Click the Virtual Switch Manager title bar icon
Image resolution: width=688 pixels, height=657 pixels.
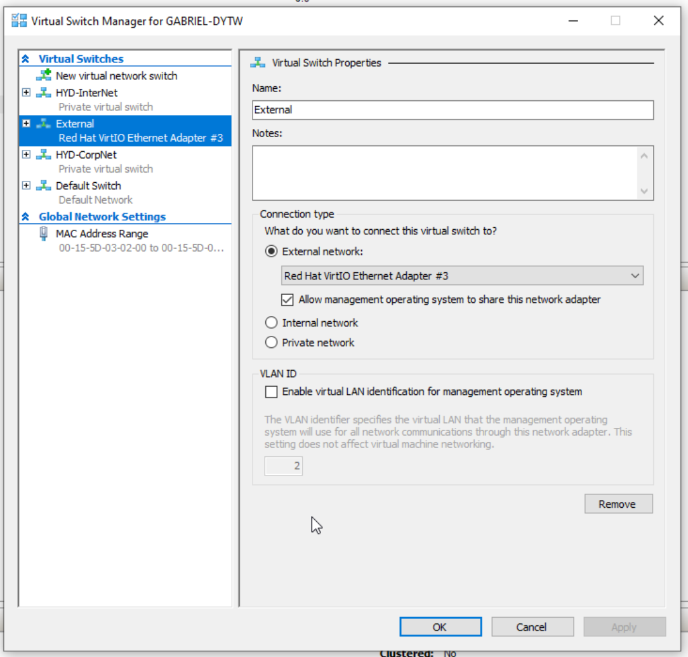coord(19,20)
